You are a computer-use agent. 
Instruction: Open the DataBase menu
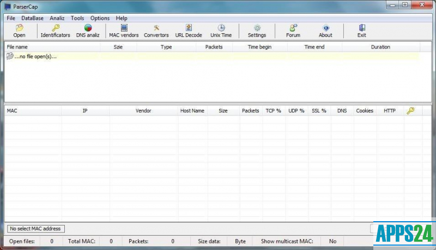pos(32,18)
